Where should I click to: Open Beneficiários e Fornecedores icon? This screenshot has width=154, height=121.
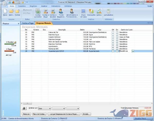click(72, 13)
